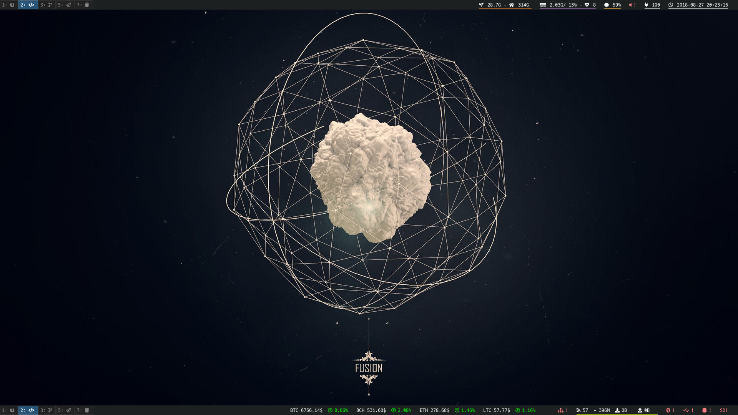The height and width of the screenshot is (415, 738).
Task: Go to Telegram workspace 5 in top bar
Action: pos(65,5)
